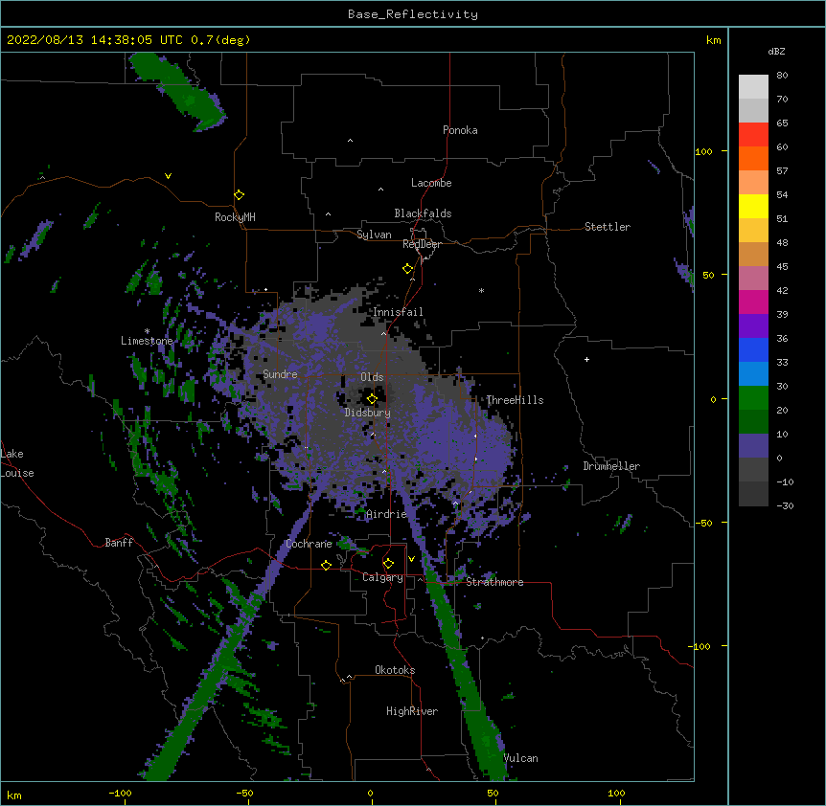The width and height of the screenshot is (826, 806).
Task: Click the Innisfail label
Action: point(398,312)
